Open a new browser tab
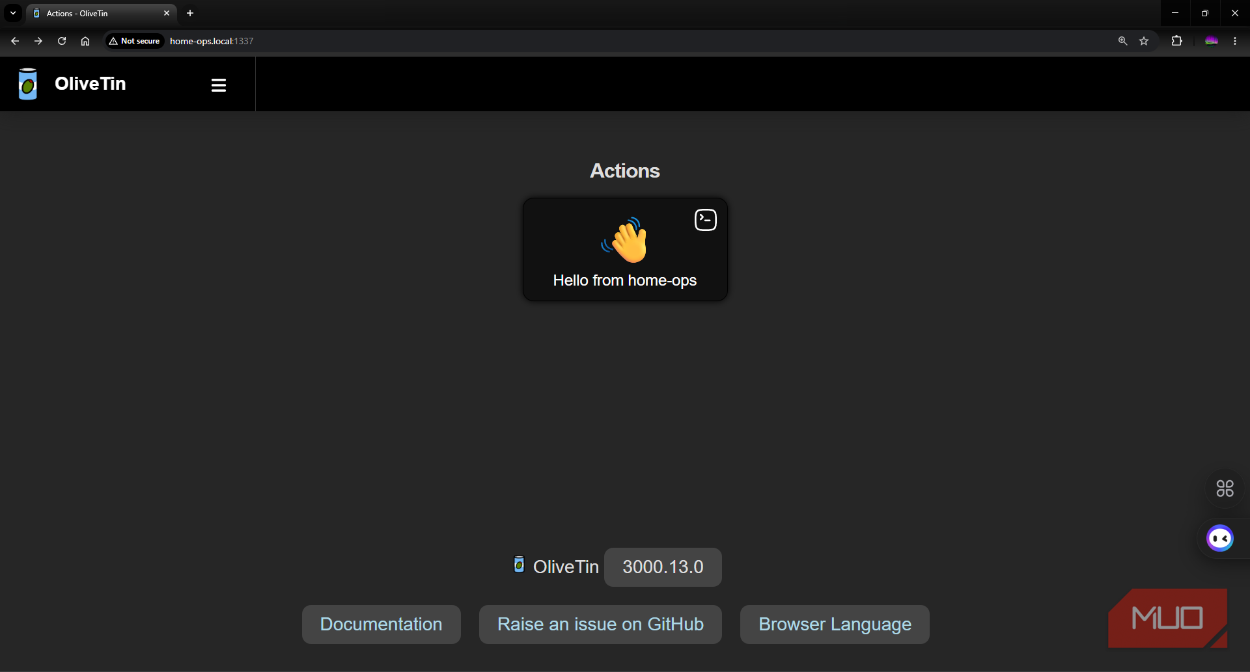 coord(190,13)
